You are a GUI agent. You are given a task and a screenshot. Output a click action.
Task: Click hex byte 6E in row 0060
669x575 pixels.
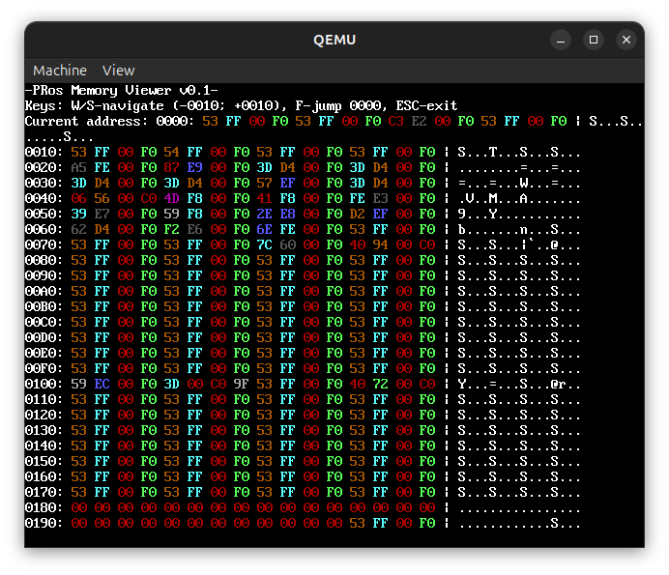click(x=265, y=229)
